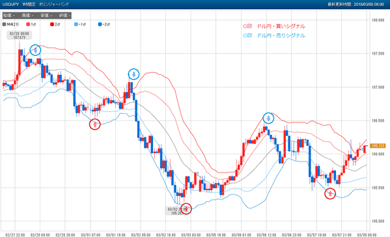390x237 pixels.
Task: Click the 02/28 00:00 107.673 high tooltip
Action: (20, 36)
